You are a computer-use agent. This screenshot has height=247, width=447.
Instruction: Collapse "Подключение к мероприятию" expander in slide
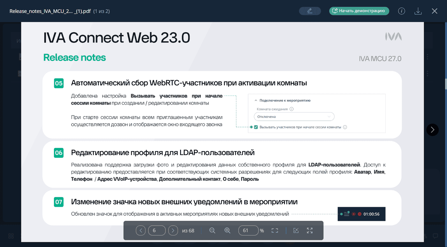pyautogui.click(x=256, y=100)
